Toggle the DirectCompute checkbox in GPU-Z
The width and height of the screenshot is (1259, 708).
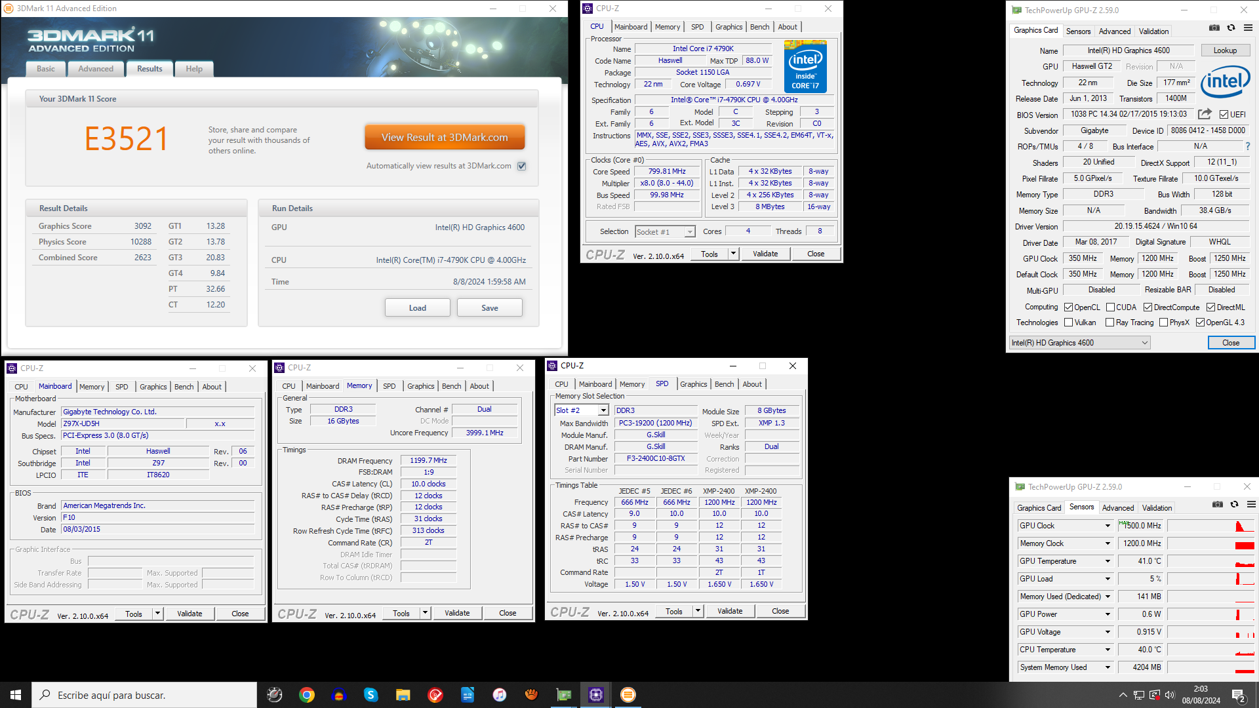pyautogui.click(x=1148, y=307)
